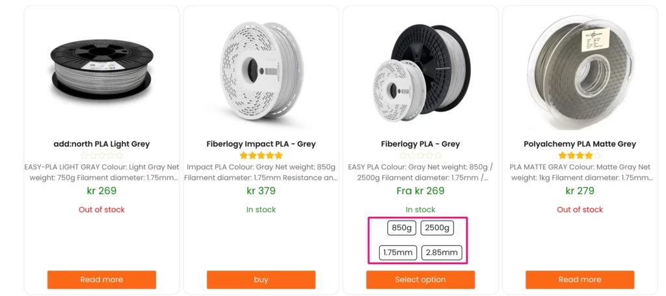666x296 pixels.
Task: Open the Fiberlogy Impact PLA - Grey title
Action: coord(261,144)
